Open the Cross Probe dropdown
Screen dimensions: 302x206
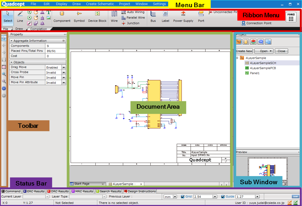coord(63,72)
